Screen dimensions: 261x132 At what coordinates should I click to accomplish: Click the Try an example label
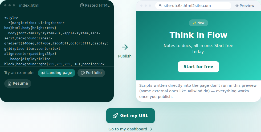coord(19,73)
